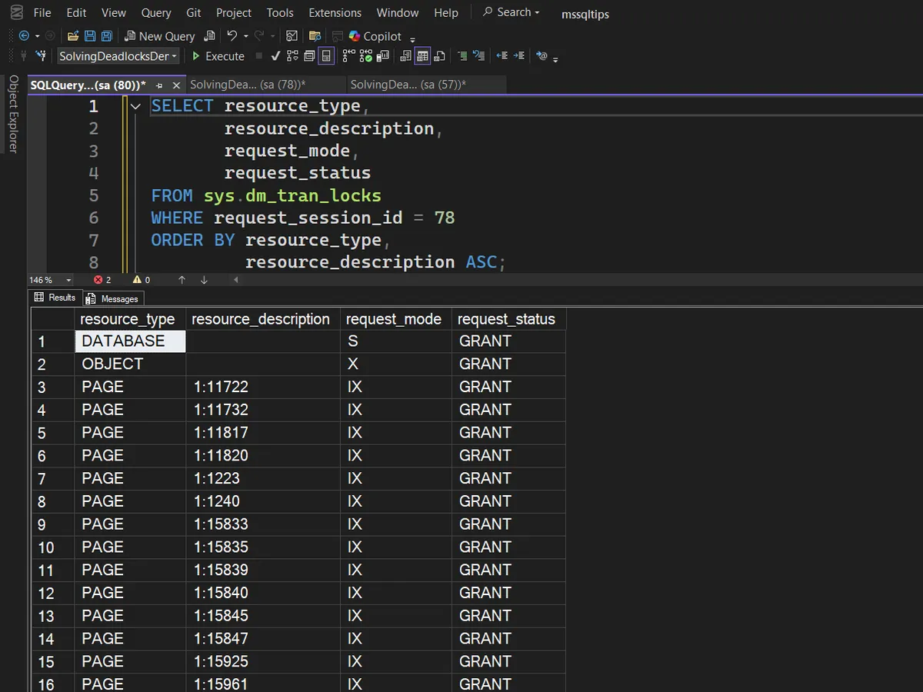Toggle Include Actual Execution Plan

[x=348, y=56]
